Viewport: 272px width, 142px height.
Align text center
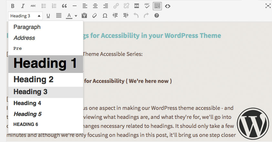point(95,6)
